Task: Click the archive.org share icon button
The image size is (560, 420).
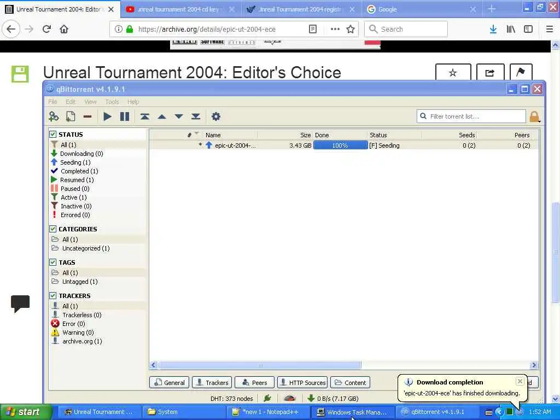Action: [x=490, y=73]
